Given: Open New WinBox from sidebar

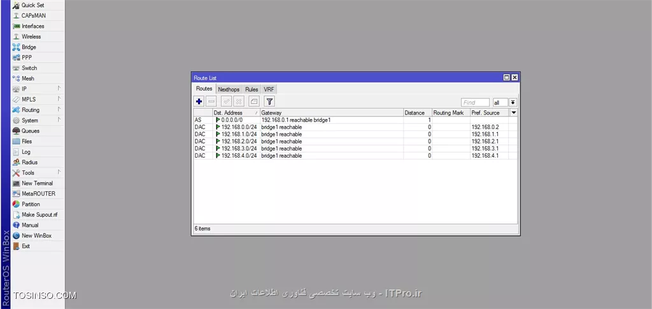Looking at the screenshot, I should [38, 235].
